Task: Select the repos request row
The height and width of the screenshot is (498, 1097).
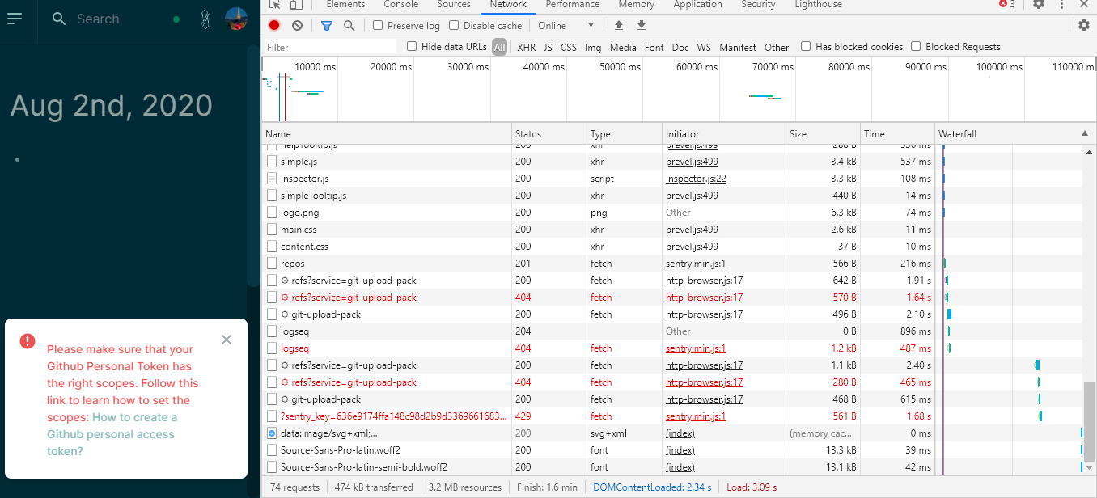Action: point(671,264)
